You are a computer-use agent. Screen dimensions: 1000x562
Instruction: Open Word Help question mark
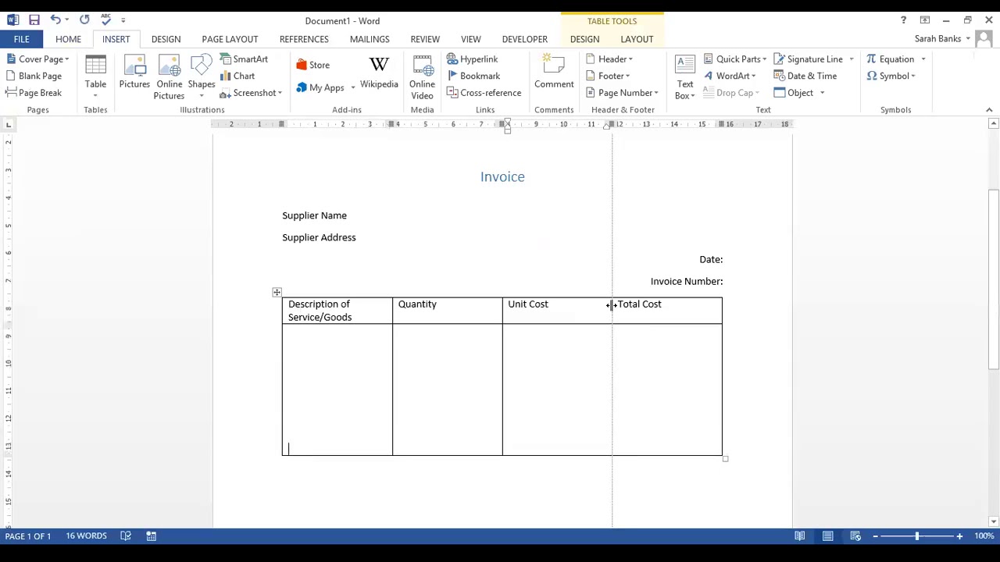click(903, 20)
